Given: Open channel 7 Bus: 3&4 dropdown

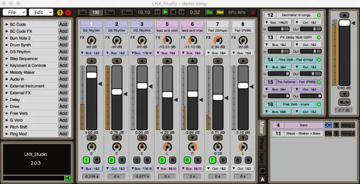Looking at the screenshot, I should [218, 53].
